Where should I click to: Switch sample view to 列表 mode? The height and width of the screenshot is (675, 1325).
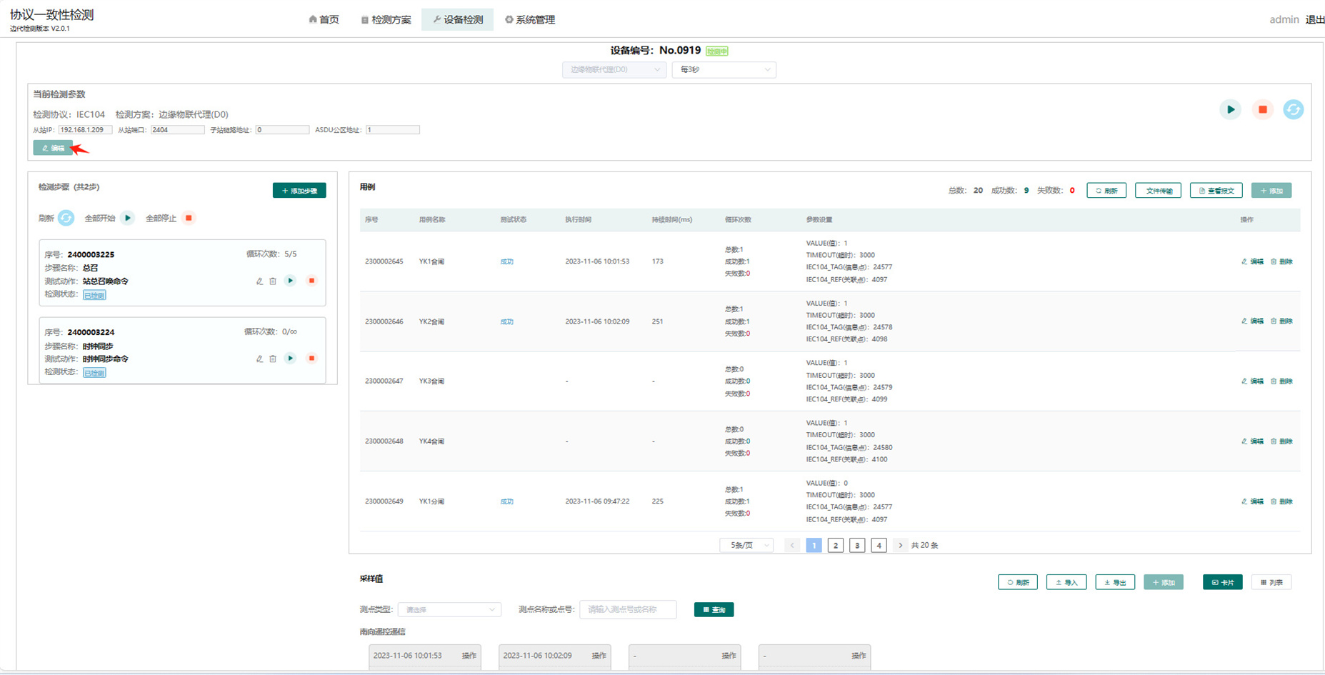1271,582
